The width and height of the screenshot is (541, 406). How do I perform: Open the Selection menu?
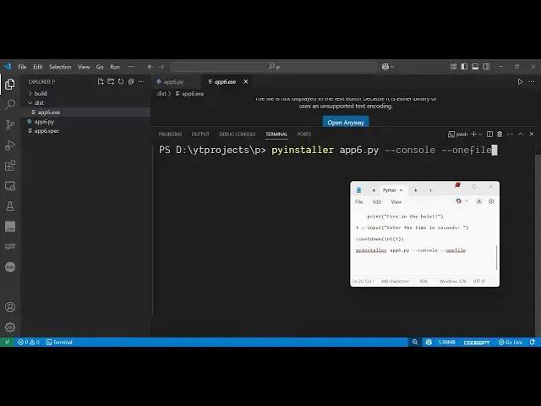click(x=60, y=67)
